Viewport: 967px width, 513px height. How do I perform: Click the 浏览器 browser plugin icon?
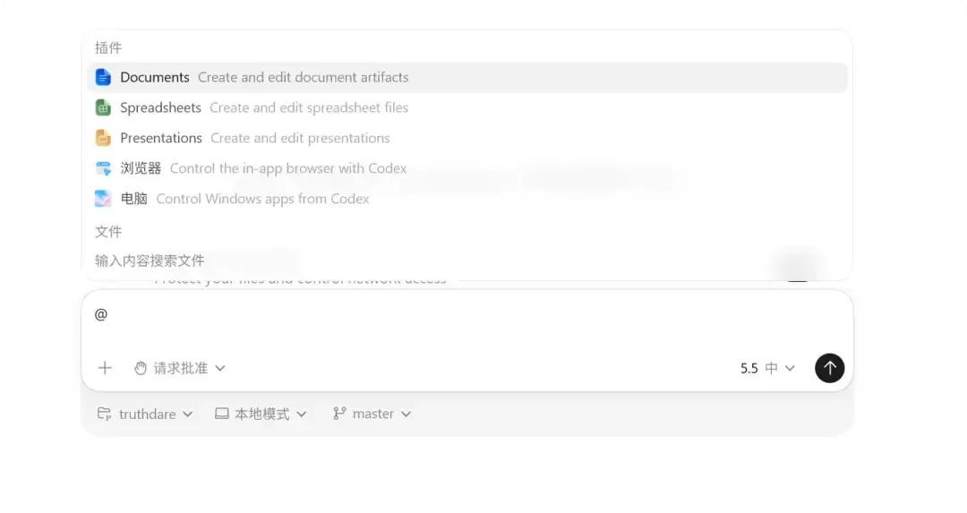[103, 168]
